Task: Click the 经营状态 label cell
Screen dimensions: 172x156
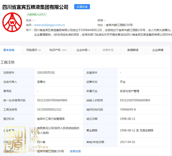Action: tap(100, 82)
